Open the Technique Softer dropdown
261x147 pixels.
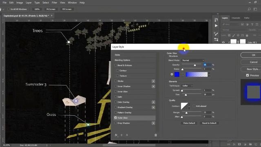pyautogui.click(x=187, y=86)
